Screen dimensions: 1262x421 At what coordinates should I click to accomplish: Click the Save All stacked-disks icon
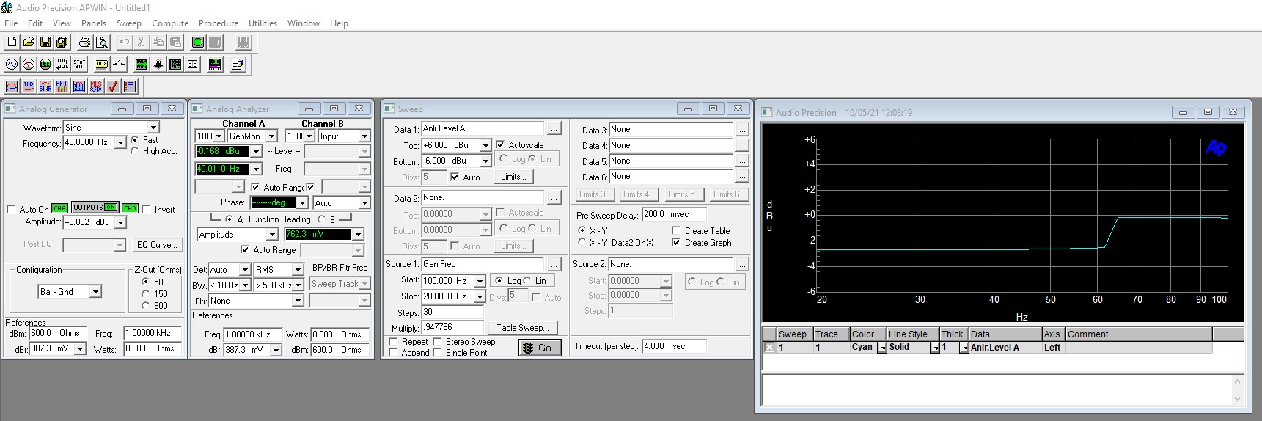[x=62, y=43]
